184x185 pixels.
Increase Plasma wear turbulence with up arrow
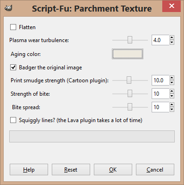[x=172, y=37]
